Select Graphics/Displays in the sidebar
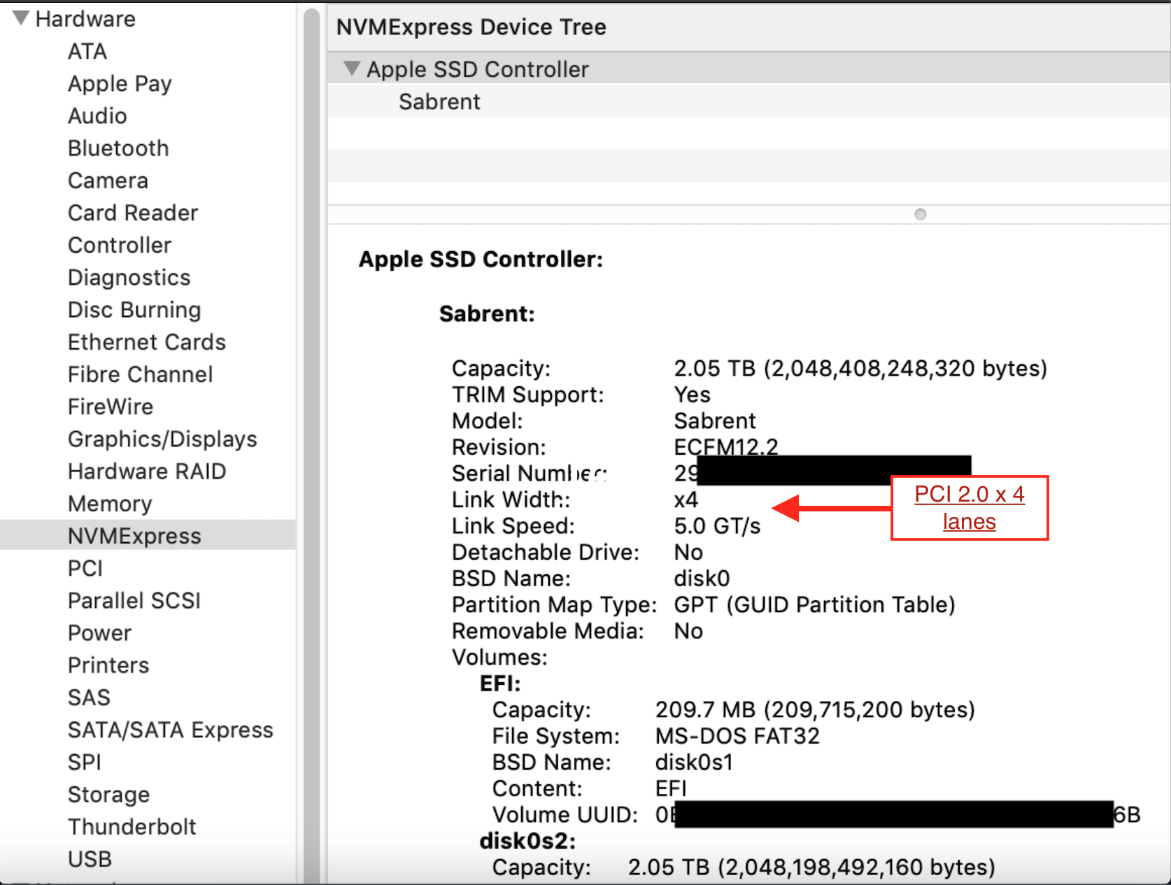The image size is (1171, 885). click(162, 439)
